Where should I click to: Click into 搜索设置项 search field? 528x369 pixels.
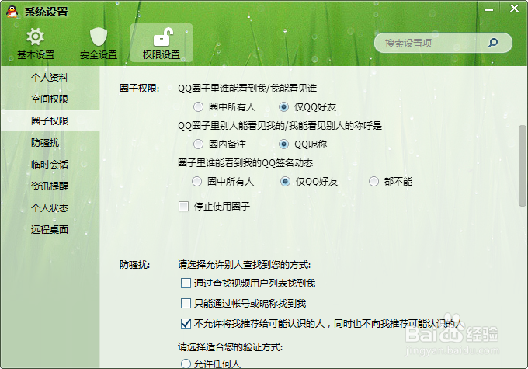point(443,43)
